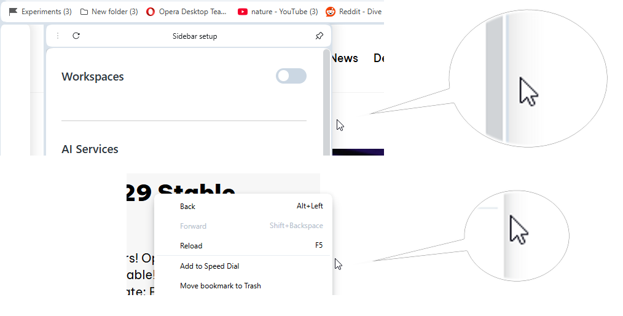The width and height of the screenshot is (623, 316).
Task: Select Add to Speed Dial menu entry
Action: [x=209, y=266]
